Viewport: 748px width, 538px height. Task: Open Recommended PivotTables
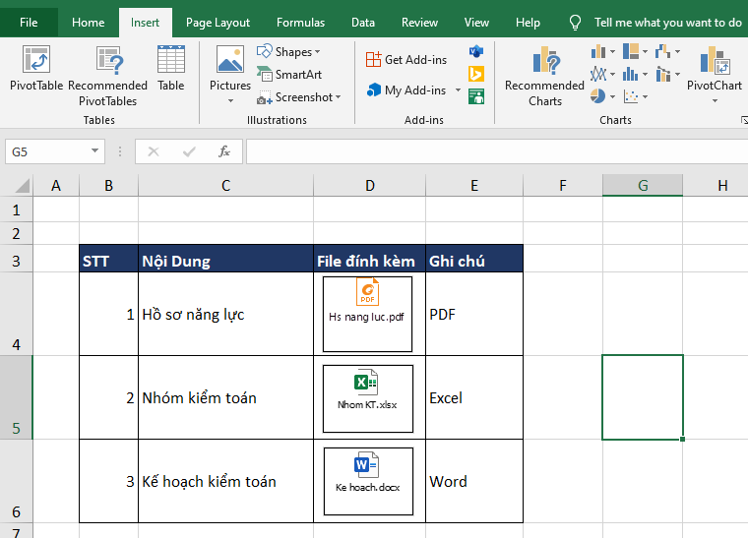107,61
